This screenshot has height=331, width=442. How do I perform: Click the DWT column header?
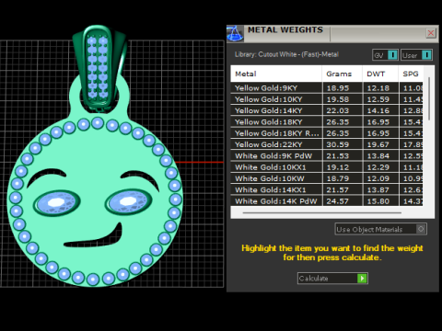click(x=380, y=74)
